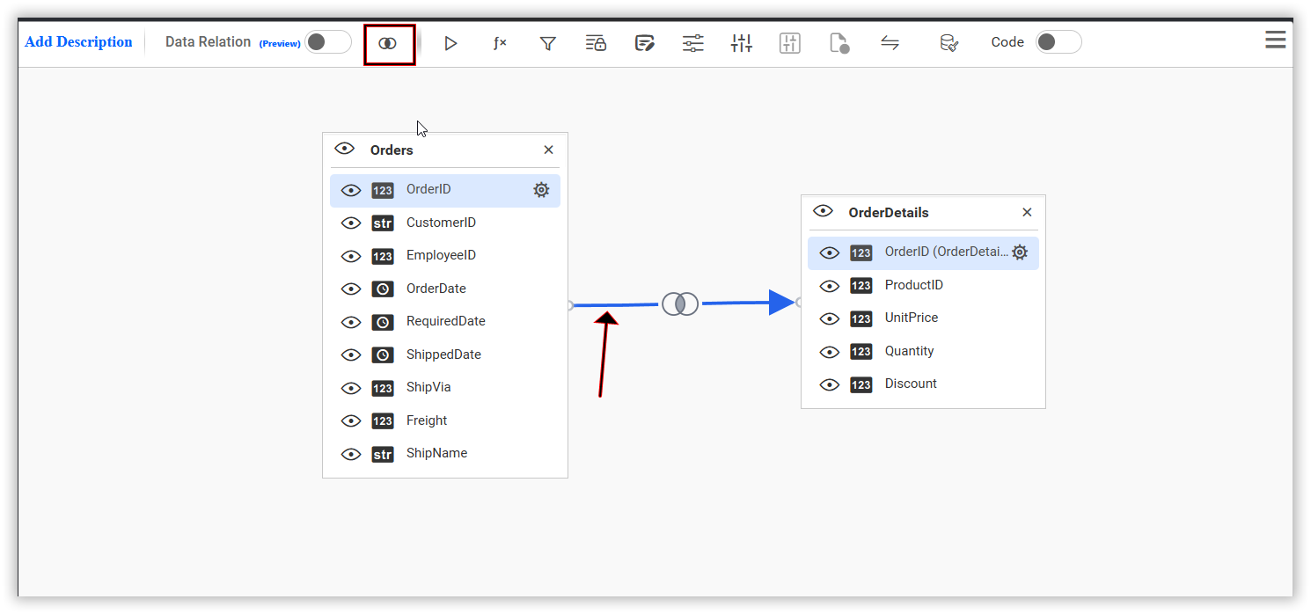The height and width of the screenshot is (614, 1311).
Task: Open the hamburger menu at top right
Action: click(x=1276, y=40)
